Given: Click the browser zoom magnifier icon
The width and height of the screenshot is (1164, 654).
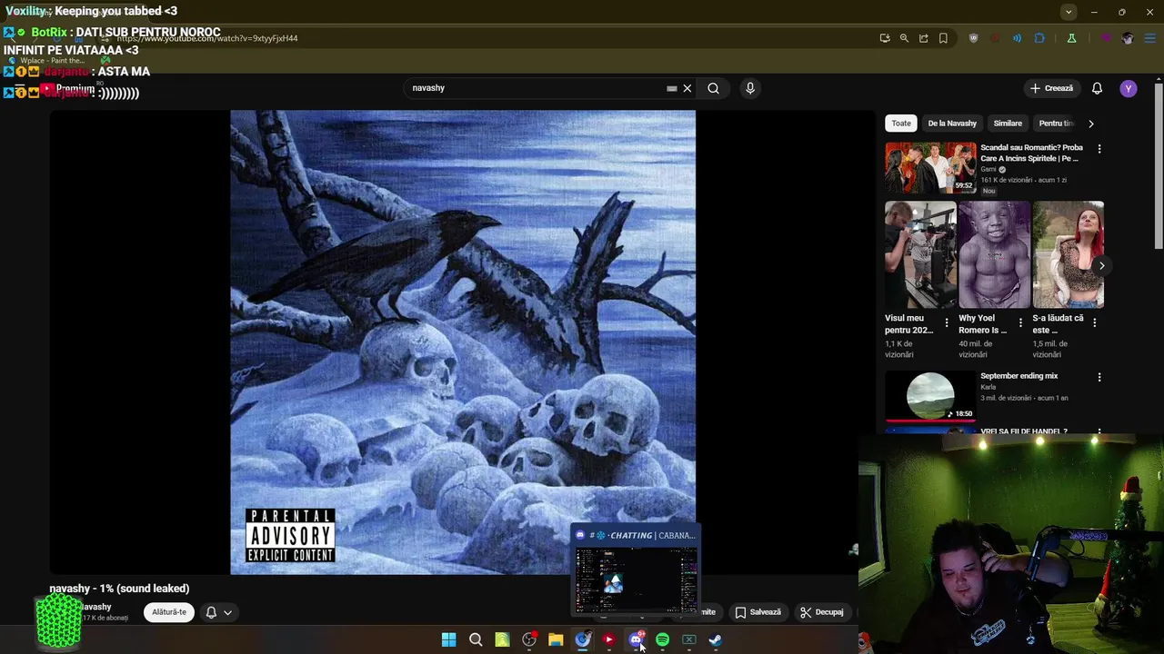Looking at the screenshot, I should (904, 38).
